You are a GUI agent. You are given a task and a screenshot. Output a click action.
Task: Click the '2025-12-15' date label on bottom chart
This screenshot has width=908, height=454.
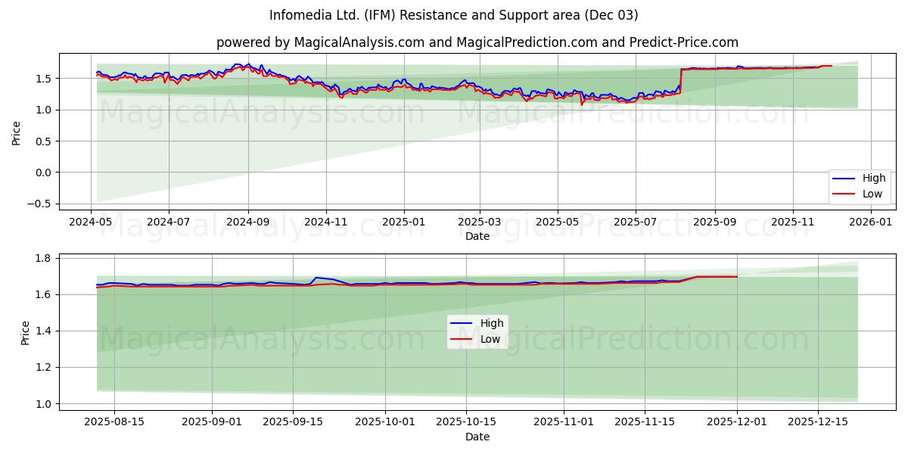pyautogui.click(x=818, y=422)
